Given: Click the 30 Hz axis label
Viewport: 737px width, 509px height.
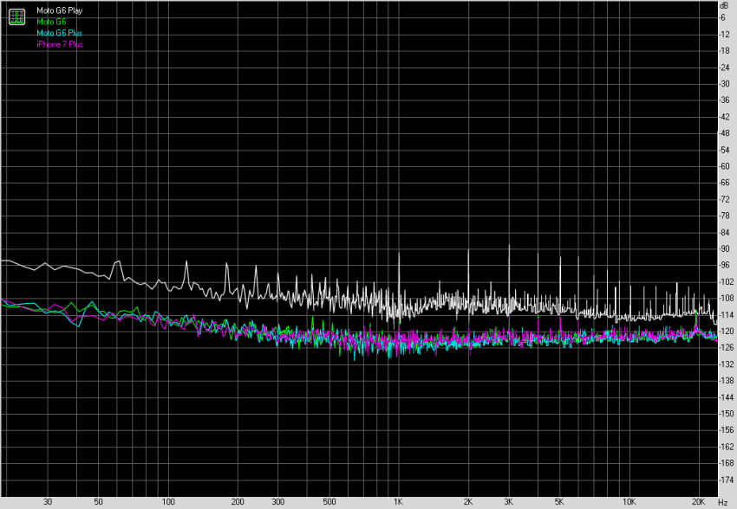Looking at the screenshot, I should (x=48, y=502).
